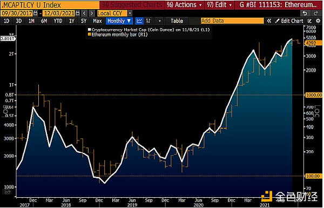Select the 1D range tab
This screenshot has width=324, height=208.
click(6, 21)
